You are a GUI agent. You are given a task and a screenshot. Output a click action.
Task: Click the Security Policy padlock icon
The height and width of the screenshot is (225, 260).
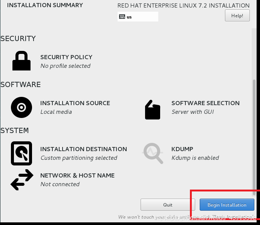[x=21, y=61]
